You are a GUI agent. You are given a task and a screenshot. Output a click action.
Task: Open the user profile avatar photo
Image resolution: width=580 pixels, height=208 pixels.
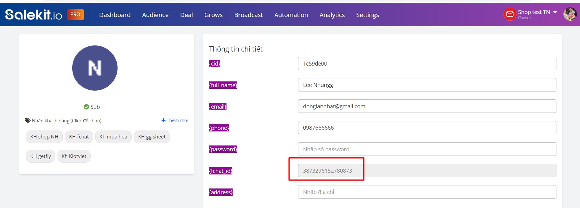(570, 14)
